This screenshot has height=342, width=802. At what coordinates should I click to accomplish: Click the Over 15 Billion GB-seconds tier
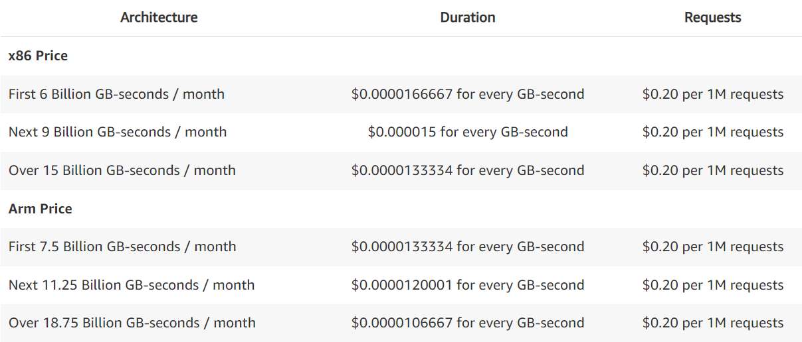[122, 170]
